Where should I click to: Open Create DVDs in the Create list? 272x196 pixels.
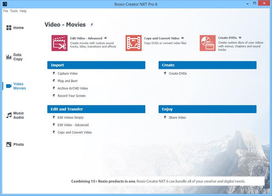coord(178,74)
